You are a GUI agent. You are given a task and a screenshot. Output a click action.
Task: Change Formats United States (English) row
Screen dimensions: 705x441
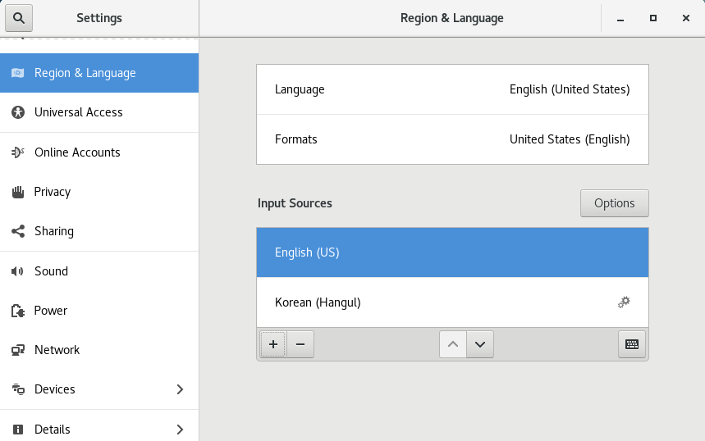[452, 139]
